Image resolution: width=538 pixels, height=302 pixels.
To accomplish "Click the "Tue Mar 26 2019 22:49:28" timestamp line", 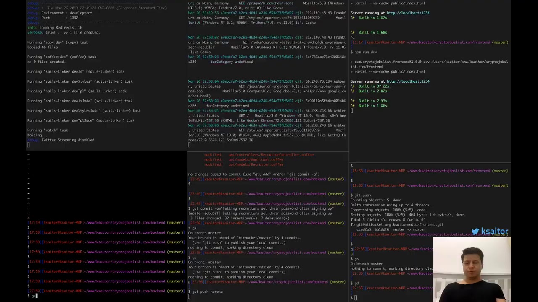I will coord(97,8).
